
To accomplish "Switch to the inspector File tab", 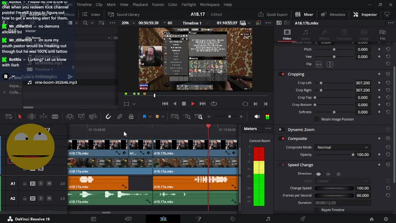I will pyautogui.click(x=382, y=35).
